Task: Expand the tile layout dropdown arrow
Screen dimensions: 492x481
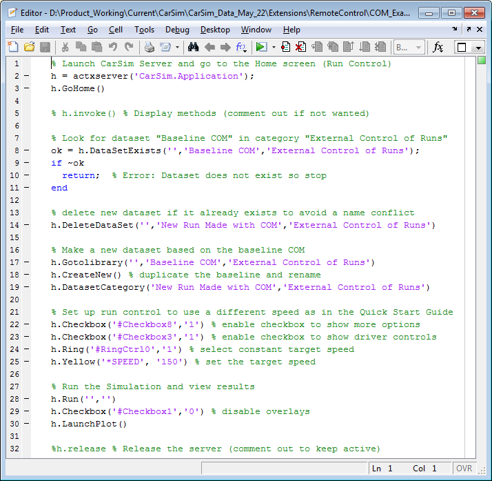Action: point(478,48)
